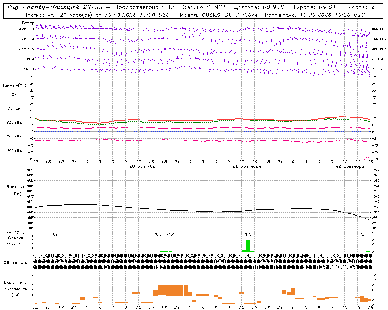Click the Тем-ра(°C) axis label

point(14,86)
